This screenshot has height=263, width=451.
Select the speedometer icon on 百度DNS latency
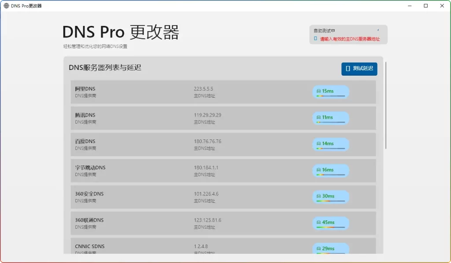click(318, 142)
